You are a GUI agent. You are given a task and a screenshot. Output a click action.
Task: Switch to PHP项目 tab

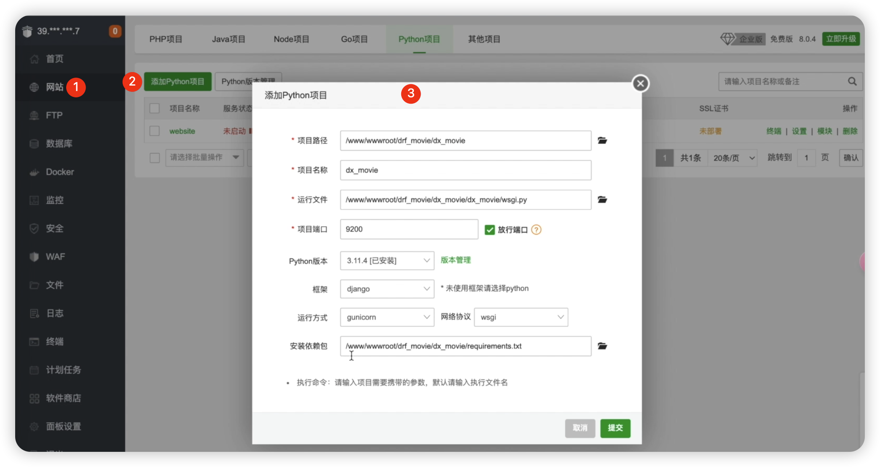click(166, 39)
